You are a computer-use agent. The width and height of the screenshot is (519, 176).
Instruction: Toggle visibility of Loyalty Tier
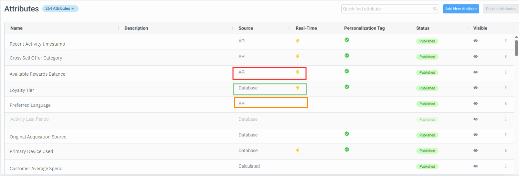(x=475, y=88)
